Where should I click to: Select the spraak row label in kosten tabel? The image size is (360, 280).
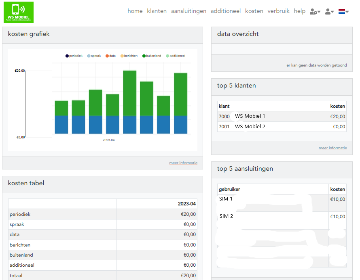point(17,224)
